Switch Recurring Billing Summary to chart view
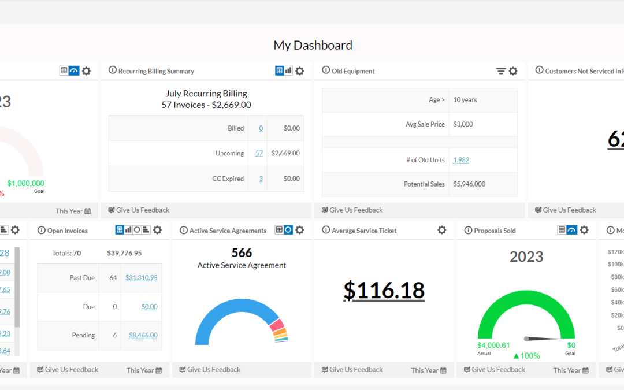The height and width of the screenshot is (390, 624). (x=288, y=70)
